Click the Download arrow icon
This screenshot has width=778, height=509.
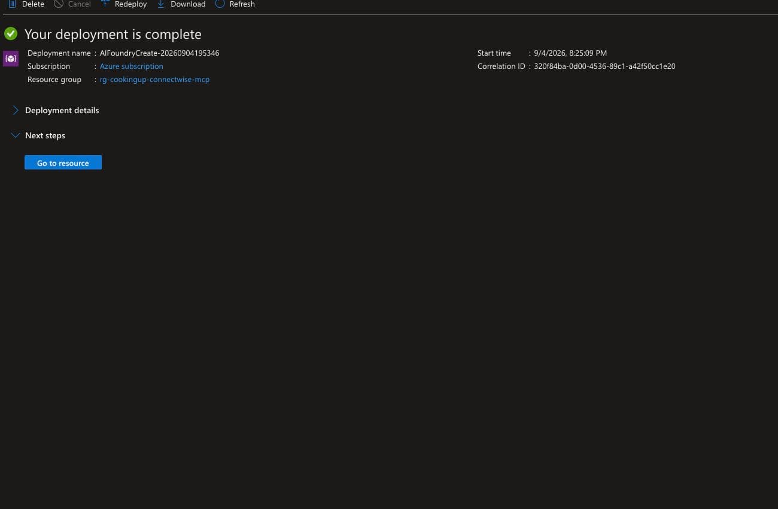[160, 4]
